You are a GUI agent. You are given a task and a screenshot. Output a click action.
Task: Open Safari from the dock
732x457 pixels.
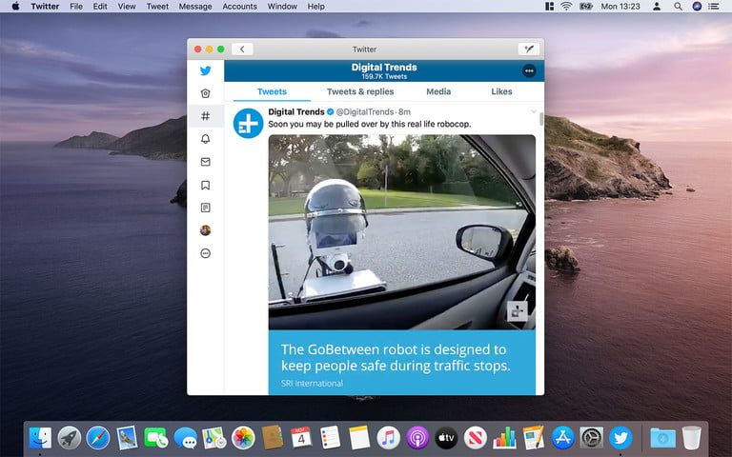point(98,438)
